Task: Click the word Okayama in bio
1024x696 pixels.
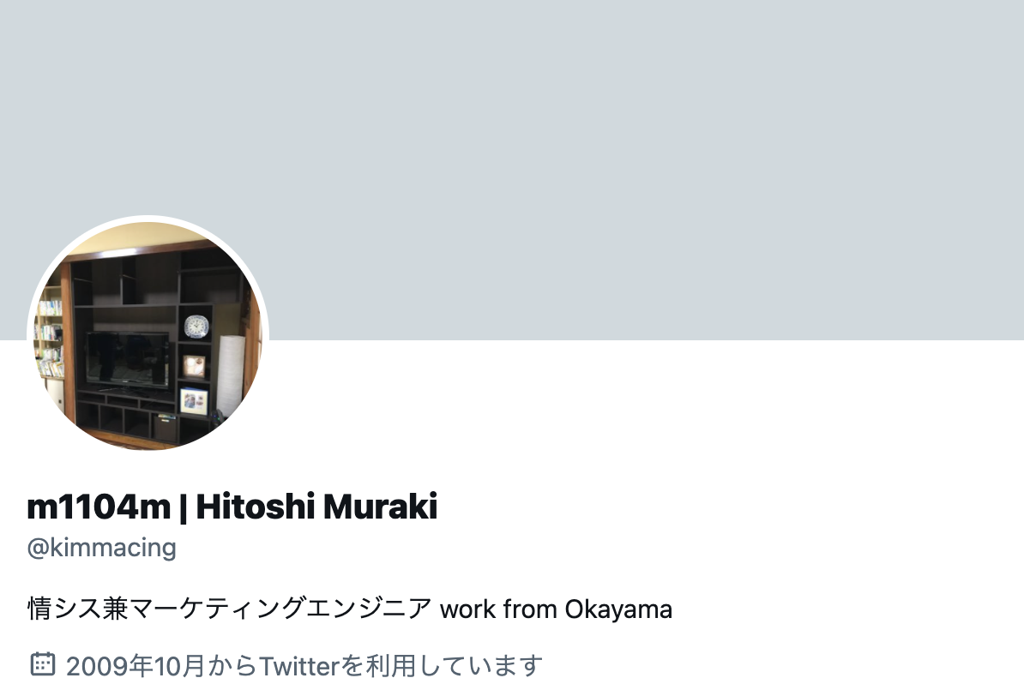Action: pyautogui.click(x=618, y=609)
